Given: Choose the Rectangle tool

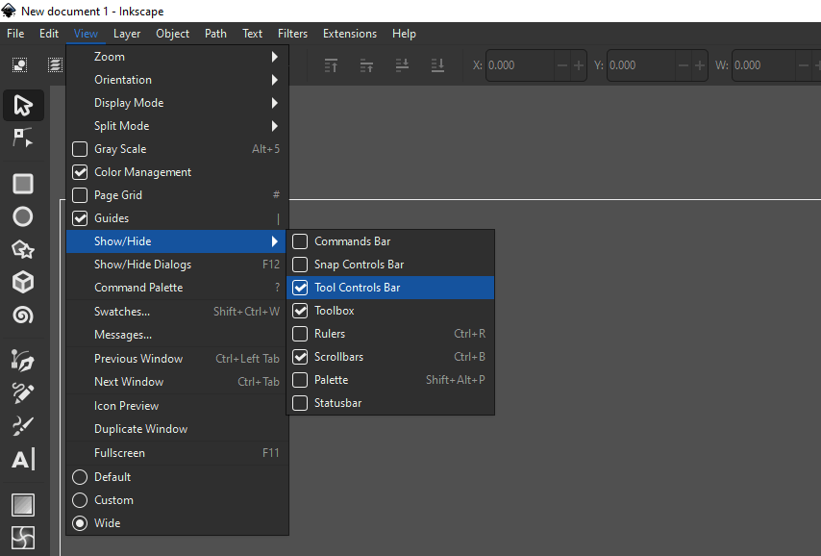Looking at the screenshot, I should pos(23,184).
